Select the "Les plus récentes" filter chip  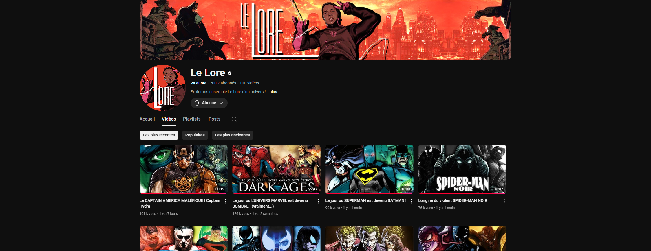point(159,135)
